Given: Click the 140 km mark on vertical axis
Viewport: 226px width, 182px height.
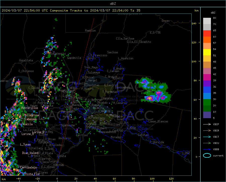Looking at the screenshot, I should [x=194, y=24].
